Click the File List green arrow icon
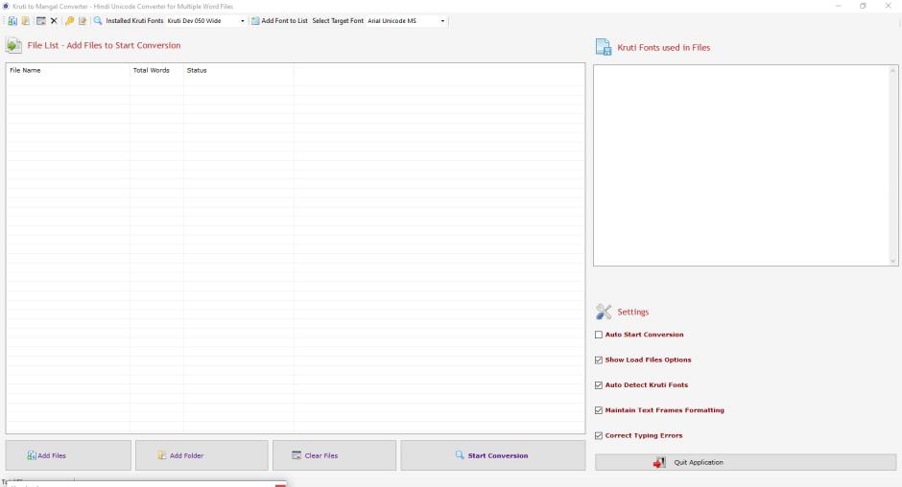Image resolution: width=902 pixels, height=487 pixels. [13, 45]
